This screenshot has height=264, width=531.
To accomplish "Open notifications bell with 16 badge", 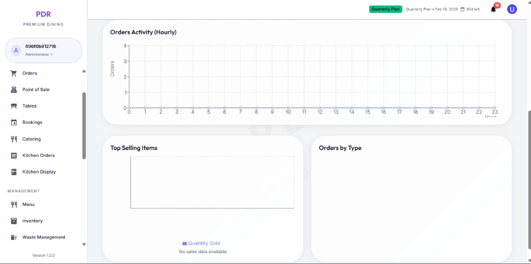I will pos(493,9).
